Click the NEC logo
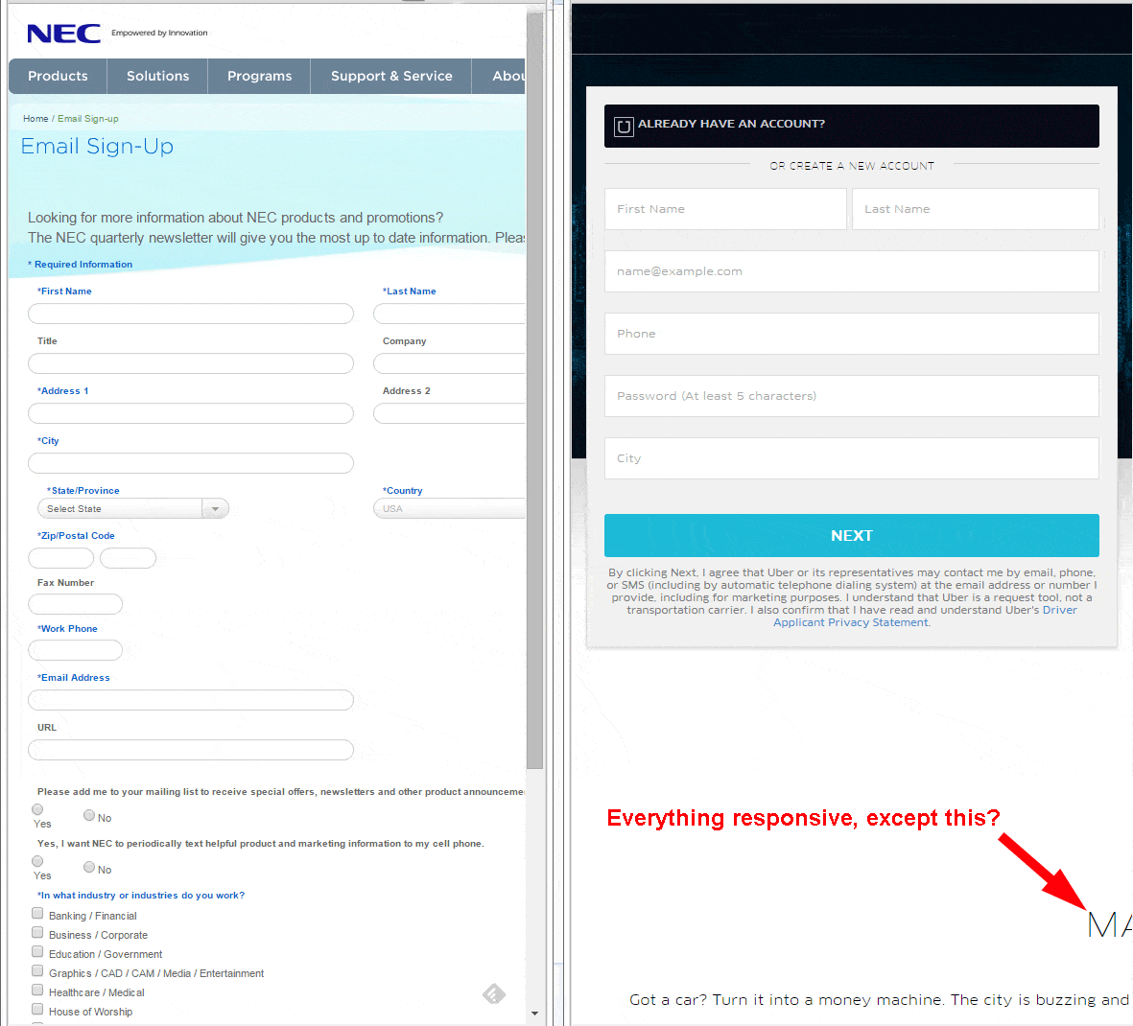Image resolution: width=1133 pixels, height=1026 pixels. (63, 34)
